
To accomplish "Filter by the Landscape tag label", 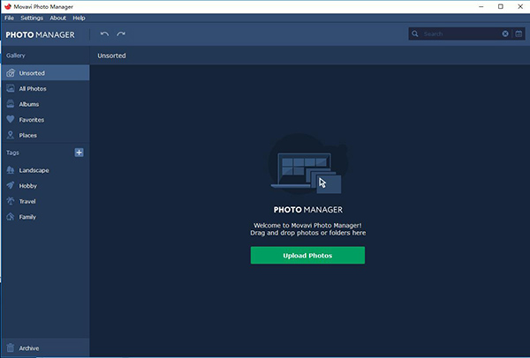I will (34, 170).
